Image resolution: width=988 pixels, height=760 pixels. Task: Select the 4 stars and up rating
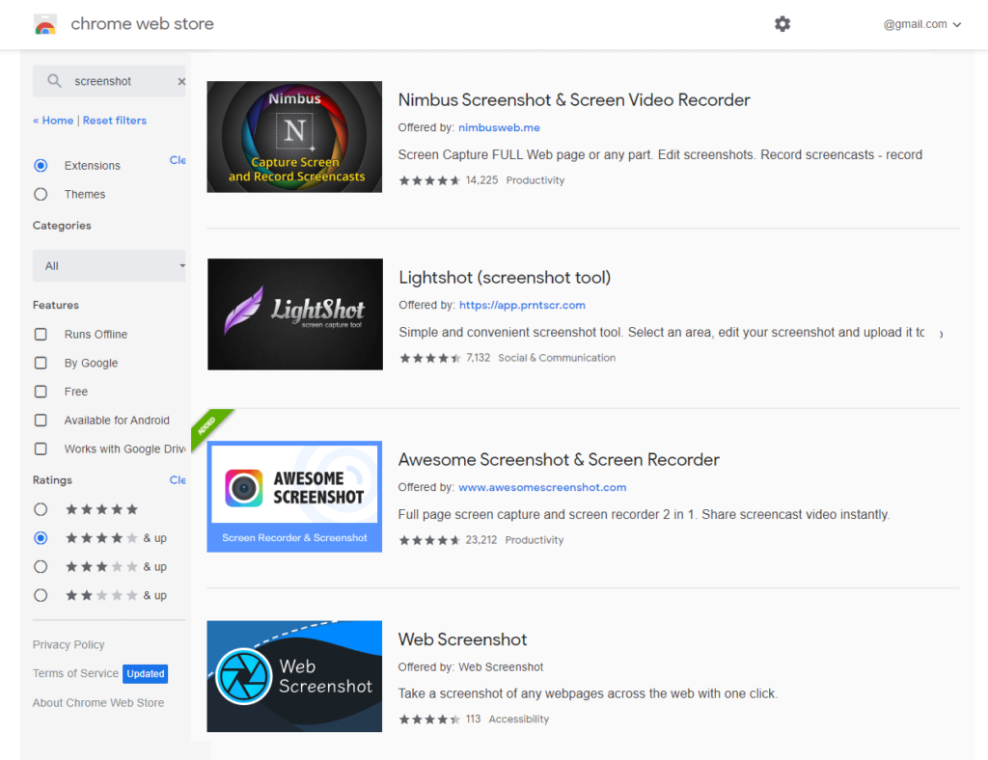click(41, 538)
